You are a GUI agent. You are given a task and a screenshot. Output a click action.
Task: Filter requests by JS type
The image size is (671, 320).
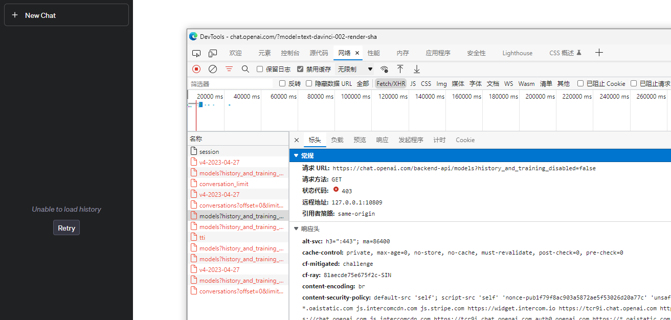coord(413,83)
